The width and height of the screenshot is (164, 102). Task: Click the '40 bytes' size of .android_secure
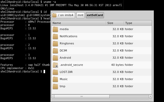(117, 65)
